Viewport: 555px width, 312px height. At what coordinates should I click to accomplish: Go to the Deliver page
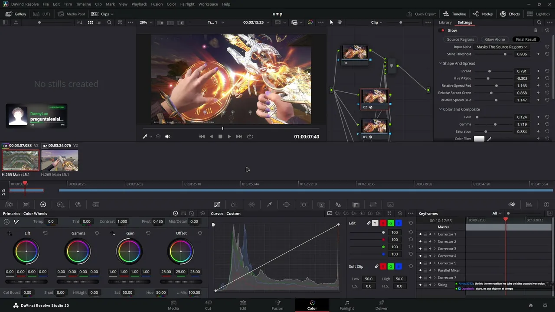(382, 305)
